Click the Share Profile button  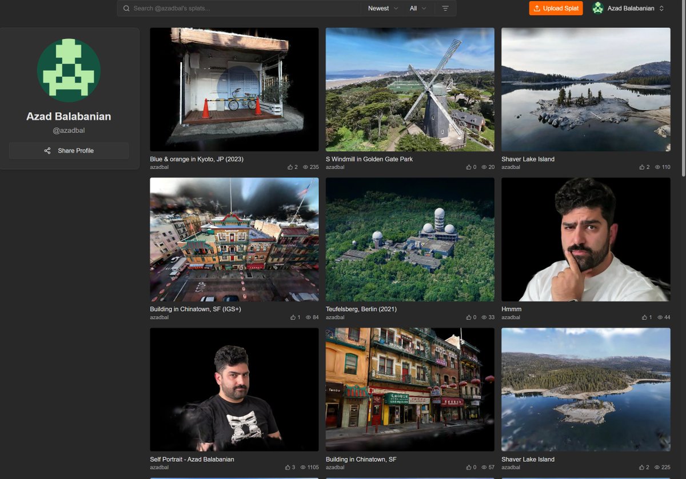click(x=69, y=150)
